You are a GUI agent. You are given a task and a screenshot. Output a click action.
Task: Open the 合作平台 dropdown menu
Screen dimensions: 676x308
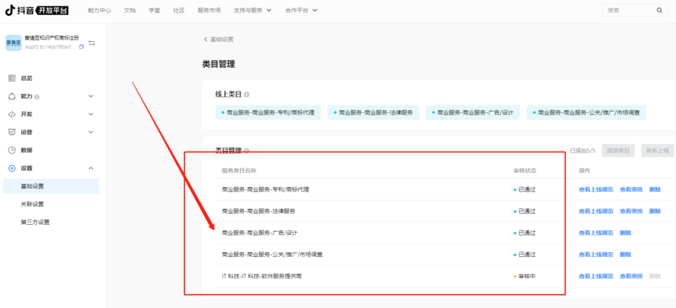pyautogui.click(x=301, y=11)
